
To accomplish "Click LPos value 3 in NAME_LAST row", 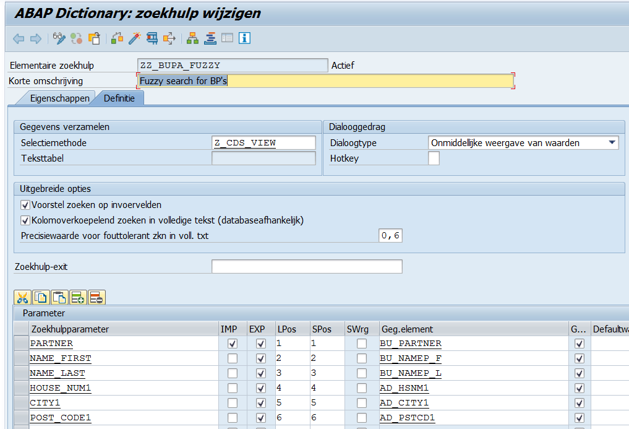I will point(293,373).
